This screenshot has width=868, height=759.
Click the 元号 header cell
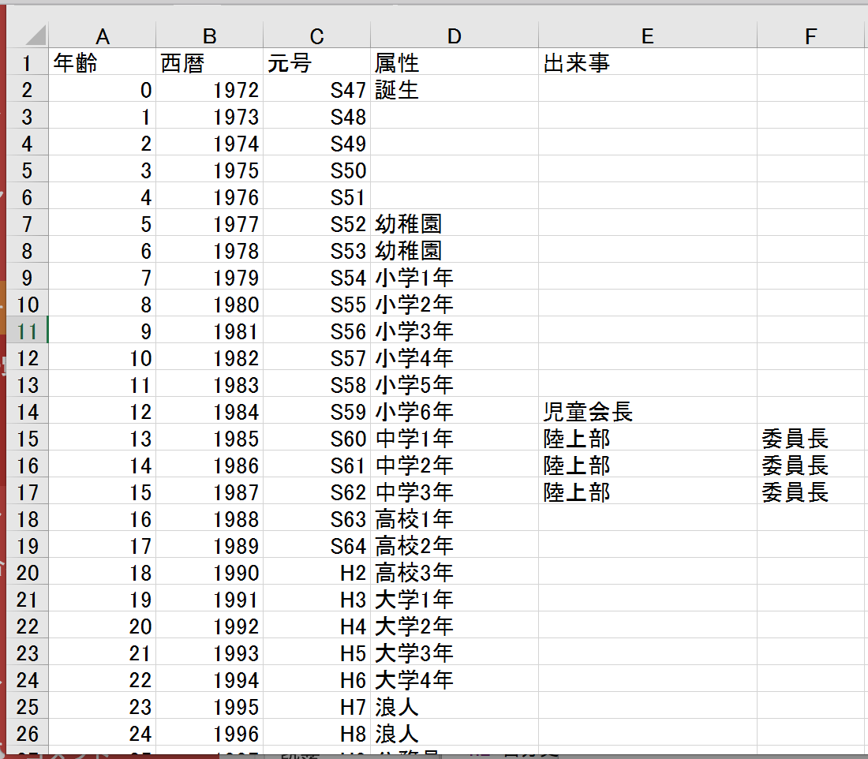tap(316, 62)
